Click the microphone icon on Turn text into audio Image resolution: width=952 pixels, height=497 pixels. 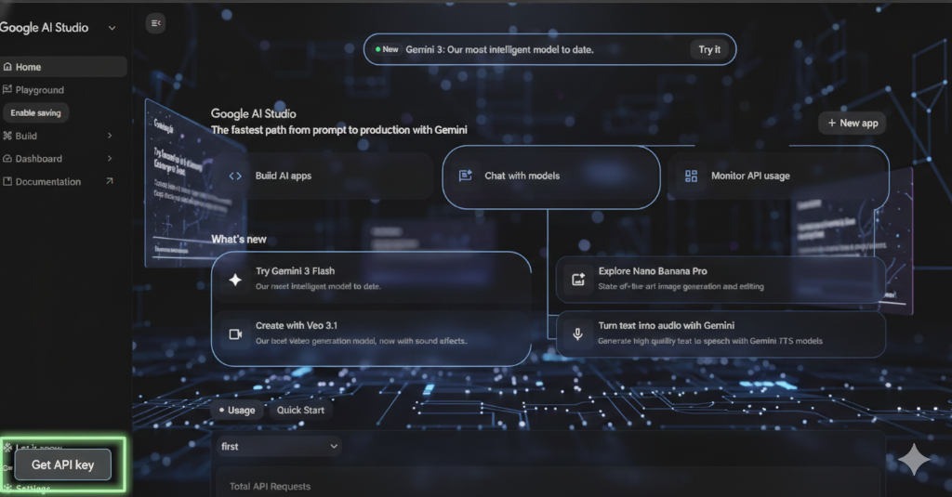pos(577,334)
